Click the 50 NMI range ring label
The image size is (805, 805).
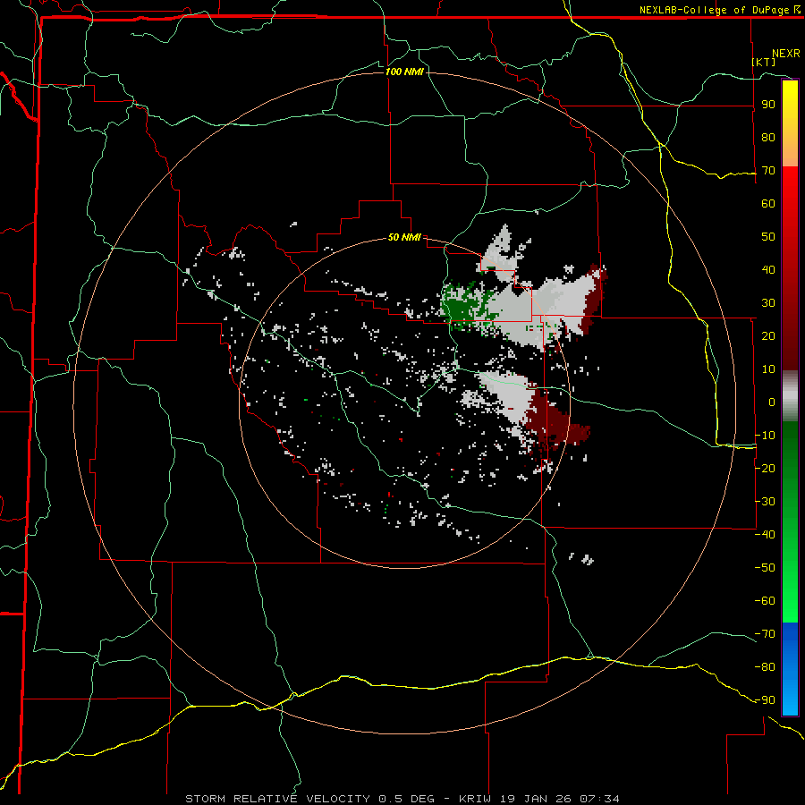404,237
